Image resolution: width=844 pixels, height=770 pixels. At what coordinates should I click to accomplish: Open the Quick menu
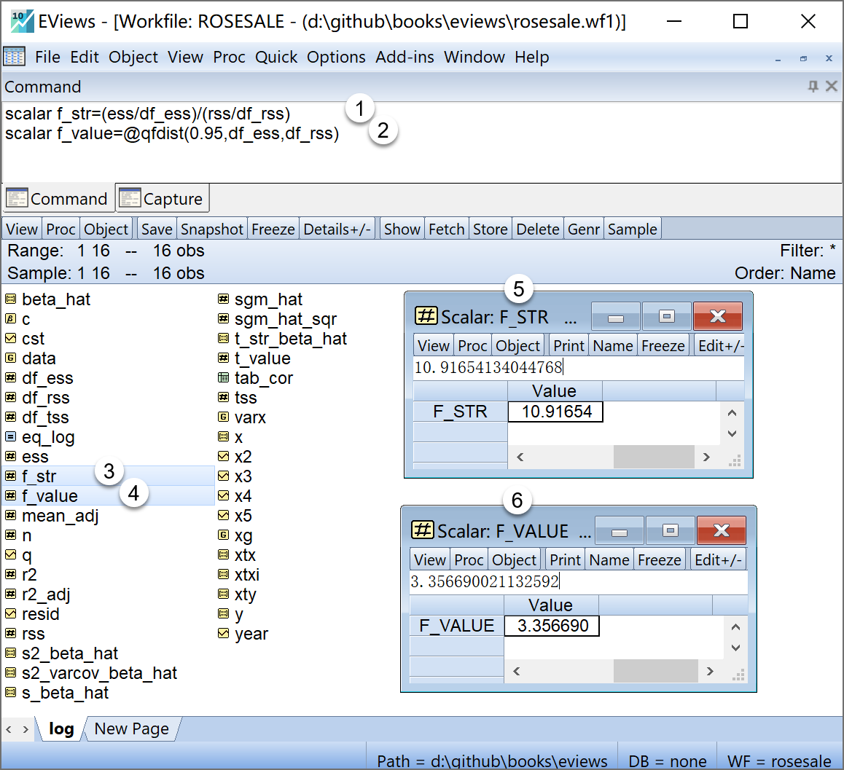pyautogui.click(x=276, y=57)
